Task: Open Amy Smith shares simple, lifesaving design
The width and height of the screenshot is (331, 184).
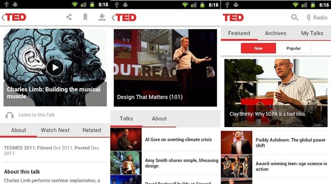Action: point(182,163)
